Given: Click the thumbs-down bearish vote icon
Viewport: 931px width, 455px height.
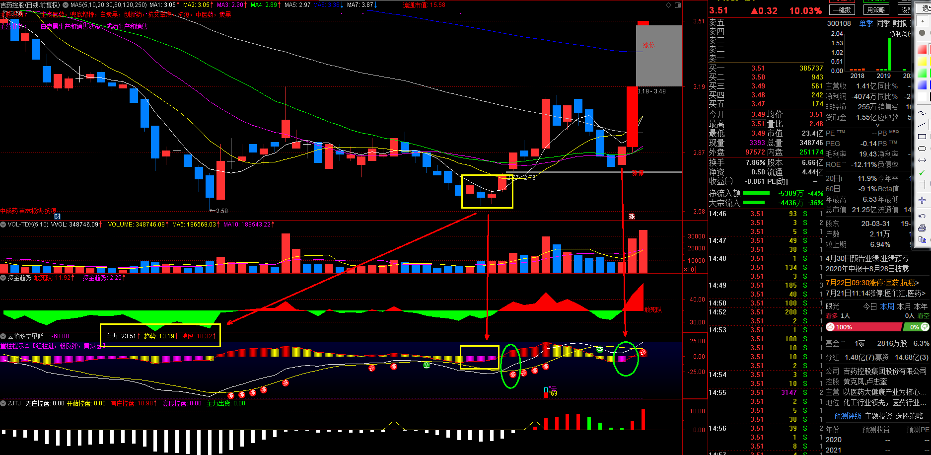Looking at the screenshot, I should [925, 327].
